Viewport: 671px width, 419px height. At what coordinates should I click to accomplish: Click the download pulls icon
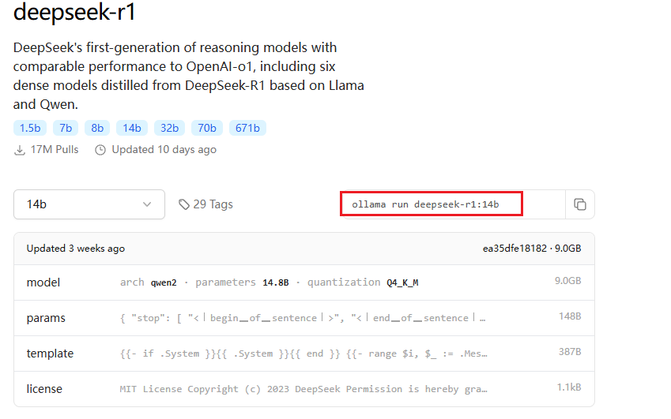20,150
